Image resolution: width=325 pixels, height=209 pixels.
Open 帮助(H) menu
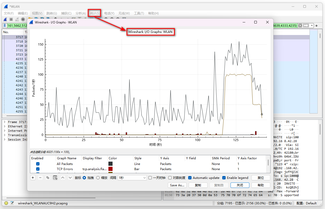[x=153, y=13]
